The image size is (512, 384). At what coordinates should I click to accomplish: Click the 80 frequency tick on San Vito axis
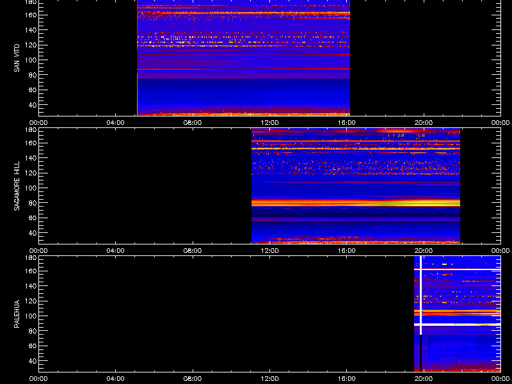pyautogui.click(x=32, y=75)
